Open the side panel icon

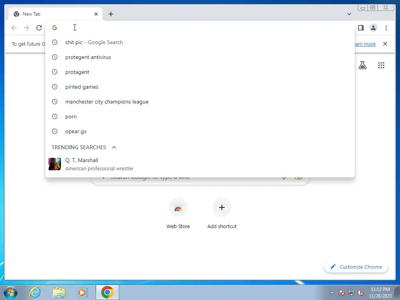click(361, 28)
